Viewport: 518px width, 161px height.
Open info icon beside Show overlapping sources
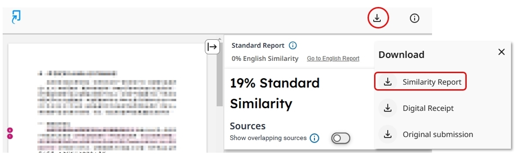click(314, 138)
